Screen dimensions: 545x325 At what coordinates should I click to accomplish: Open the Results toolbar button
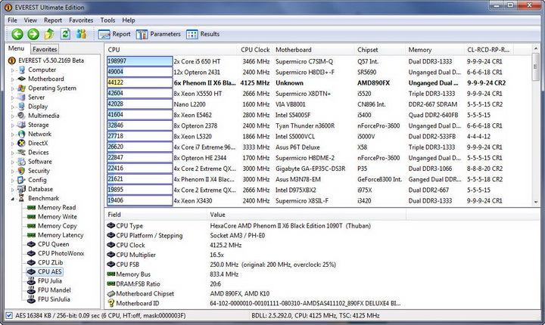click(x=203, y=34)
